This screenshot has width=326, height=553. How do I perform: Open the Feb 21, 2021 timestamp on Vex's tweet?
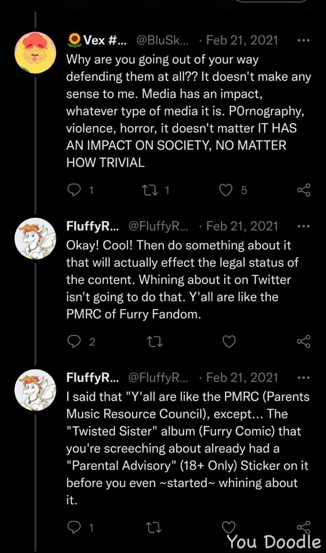tap(242, 41)
